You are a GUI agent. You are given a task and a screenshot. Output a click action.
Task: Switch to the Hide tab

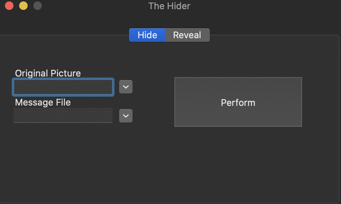click(147, 35)
